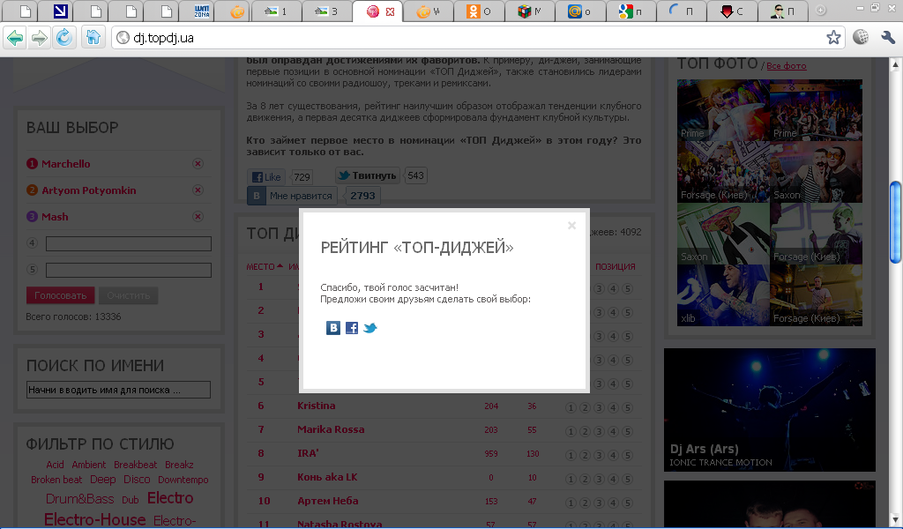This screenshot has width=903, height=529.
Task: Close the active topdj tab via red X
Action: (391, 11)
